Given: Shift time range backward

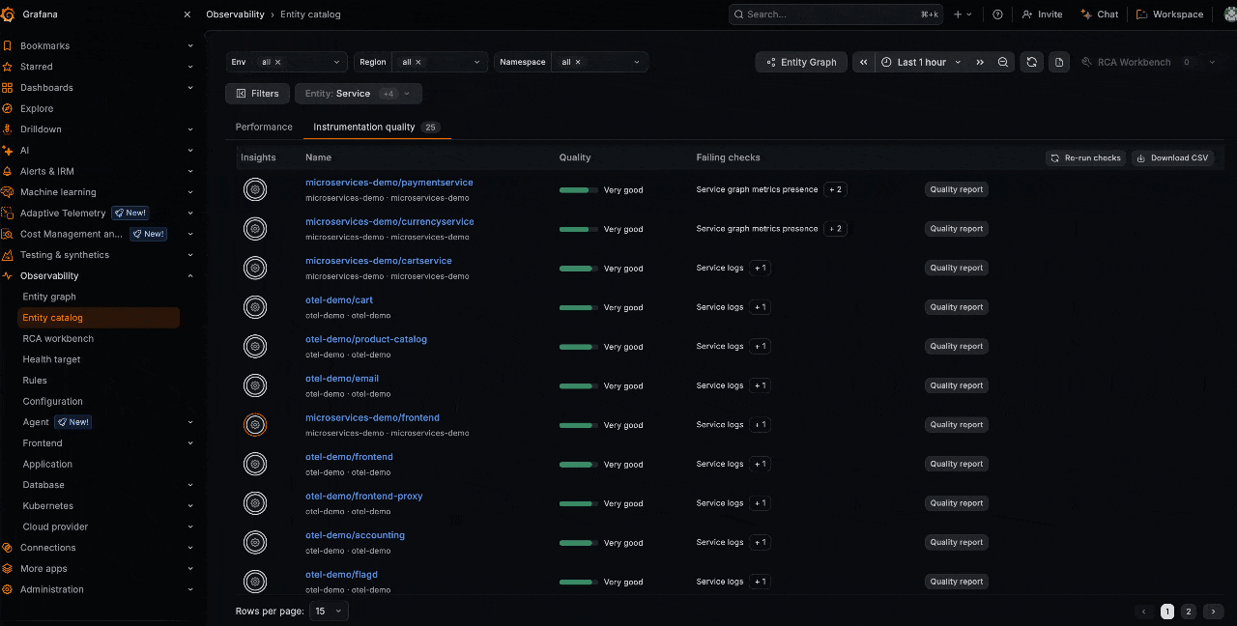Looking at the screenshot, I should coord(864,62).
